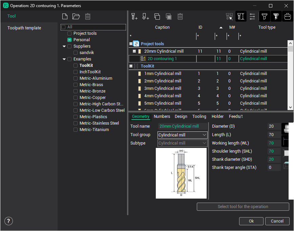Image resolution: width=294 pixels, height=231 pixels.
Task: Open help with the question mark icon
Action: coord(8,221)
